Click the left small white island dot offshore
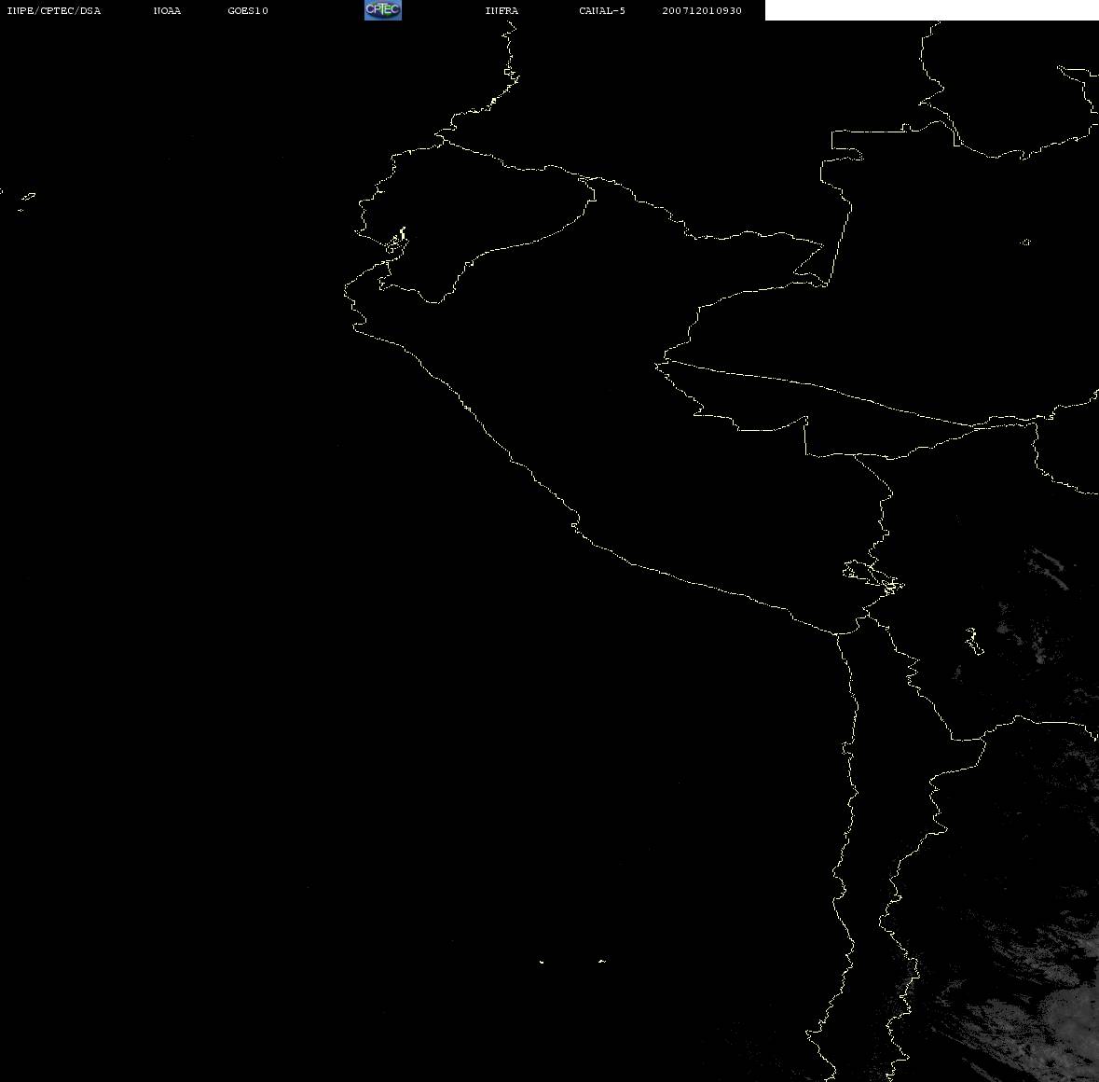The height and width of the screenshot is (1082, 1099). (542, 962)
